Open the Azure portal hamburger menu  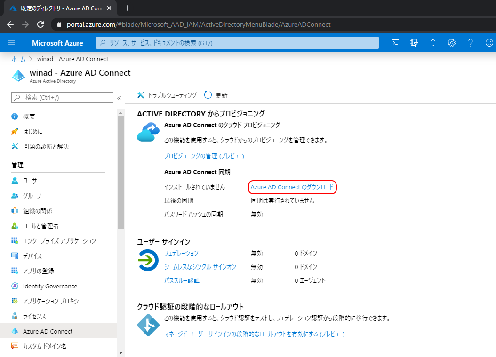[11, 43]
